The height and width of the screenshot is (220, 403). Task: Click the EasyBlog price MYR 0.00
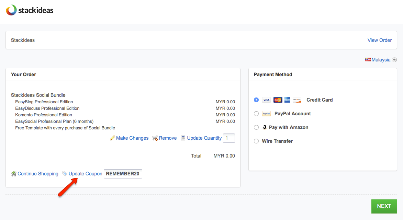[x=225, y=102]
